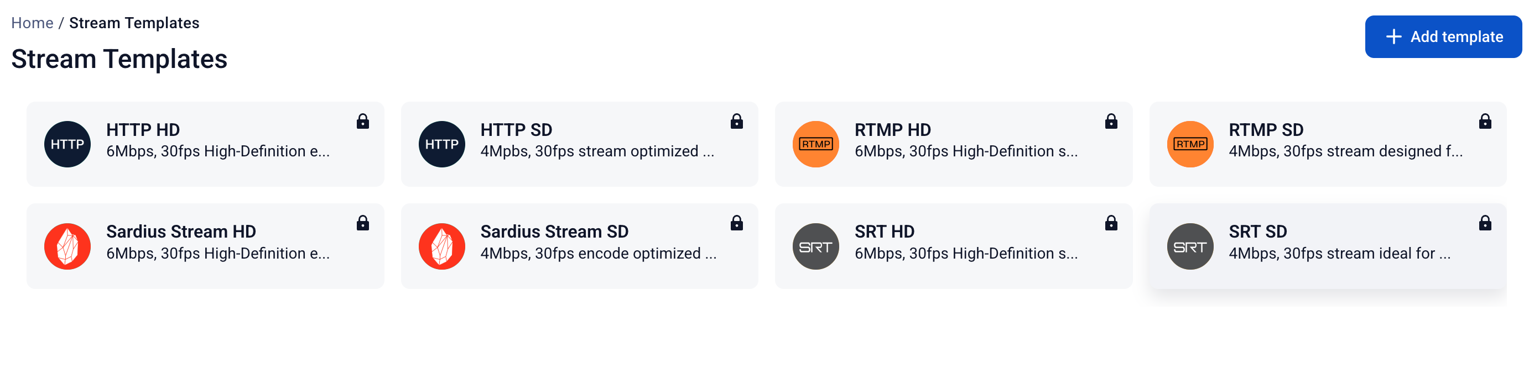Click the orange RTMP icon of RTMP HD
Screen dimensions: 1529x389
coord(815,144)
